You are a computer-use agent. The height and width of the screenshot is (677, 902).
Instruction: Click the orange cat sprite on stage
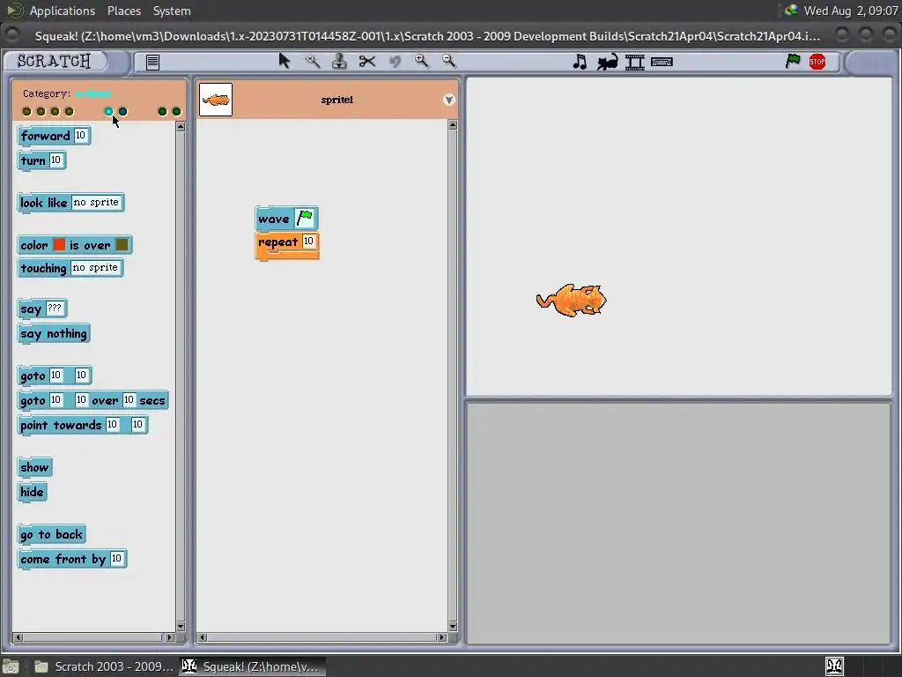point(571,300)
